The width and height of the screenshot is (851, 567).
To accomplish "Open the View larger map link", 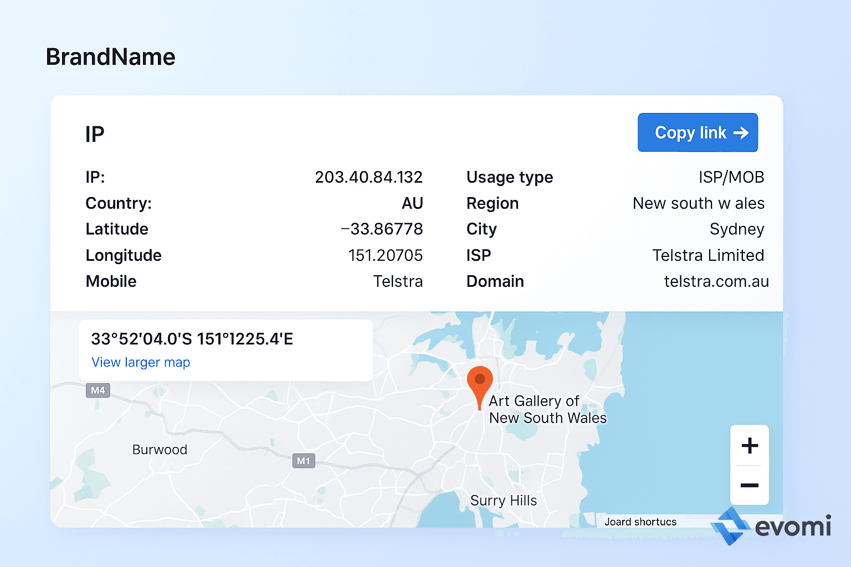I will [x=141, y=362].
